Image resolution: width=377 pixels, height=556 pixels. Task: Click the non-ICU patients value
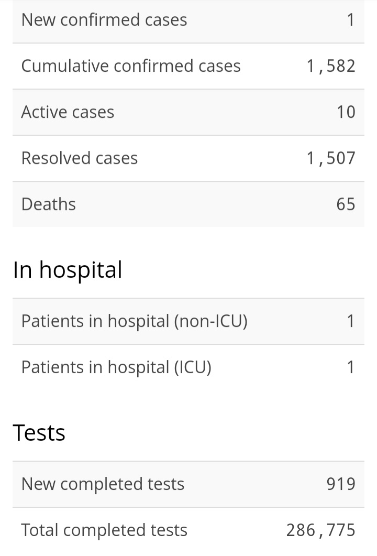pos(350,321)
